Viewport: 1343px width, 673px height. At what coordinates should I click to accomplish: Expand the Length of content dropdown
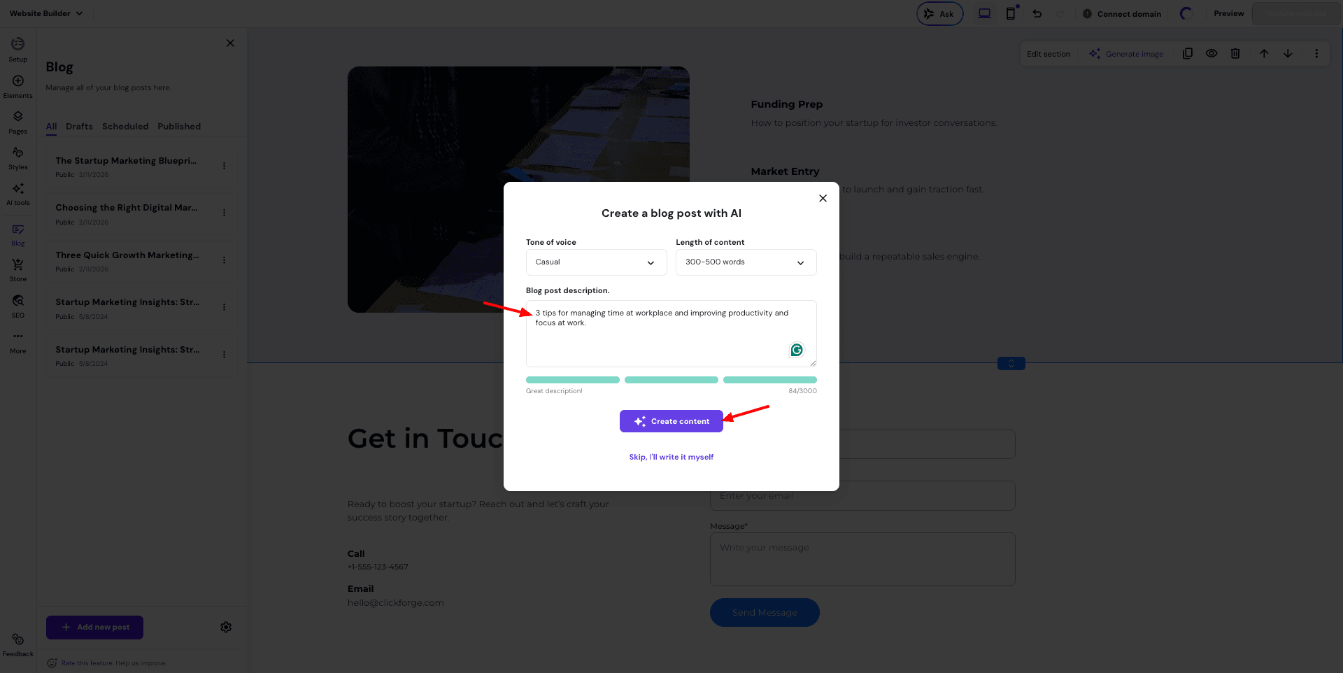(746, 262)
